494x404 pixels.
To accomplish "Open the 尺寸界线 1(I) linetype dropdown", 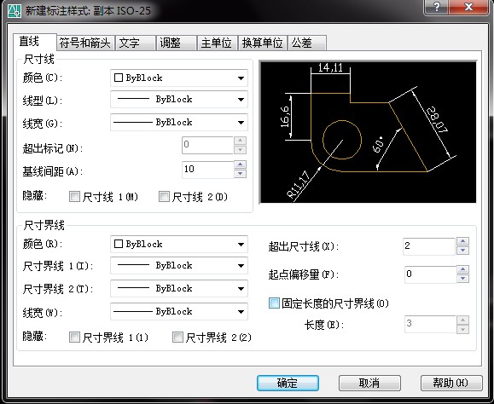I will point(179,266).
